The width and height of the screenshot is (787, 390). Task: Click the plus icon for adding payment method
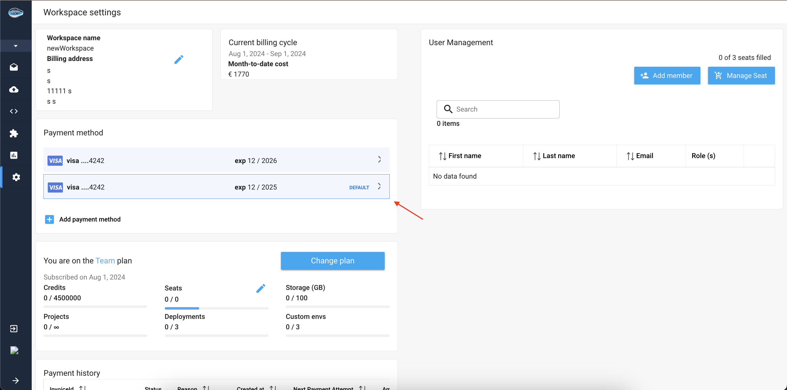[49, 219]
